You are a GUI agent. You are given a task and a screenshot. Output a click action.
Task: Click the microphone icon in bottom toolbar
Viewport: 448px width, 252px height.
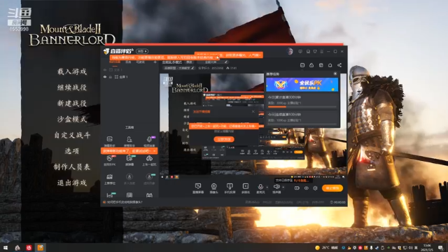pyautogui.click(x=260, y=187)
